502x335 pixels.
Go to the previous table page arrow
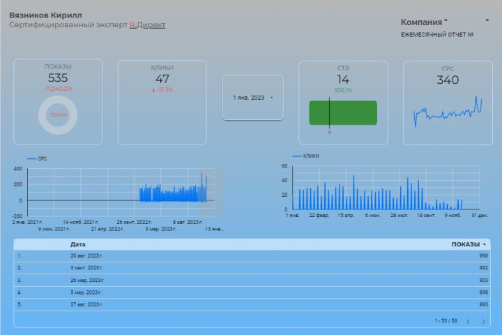pyautogui.click(x=468, y=321)
